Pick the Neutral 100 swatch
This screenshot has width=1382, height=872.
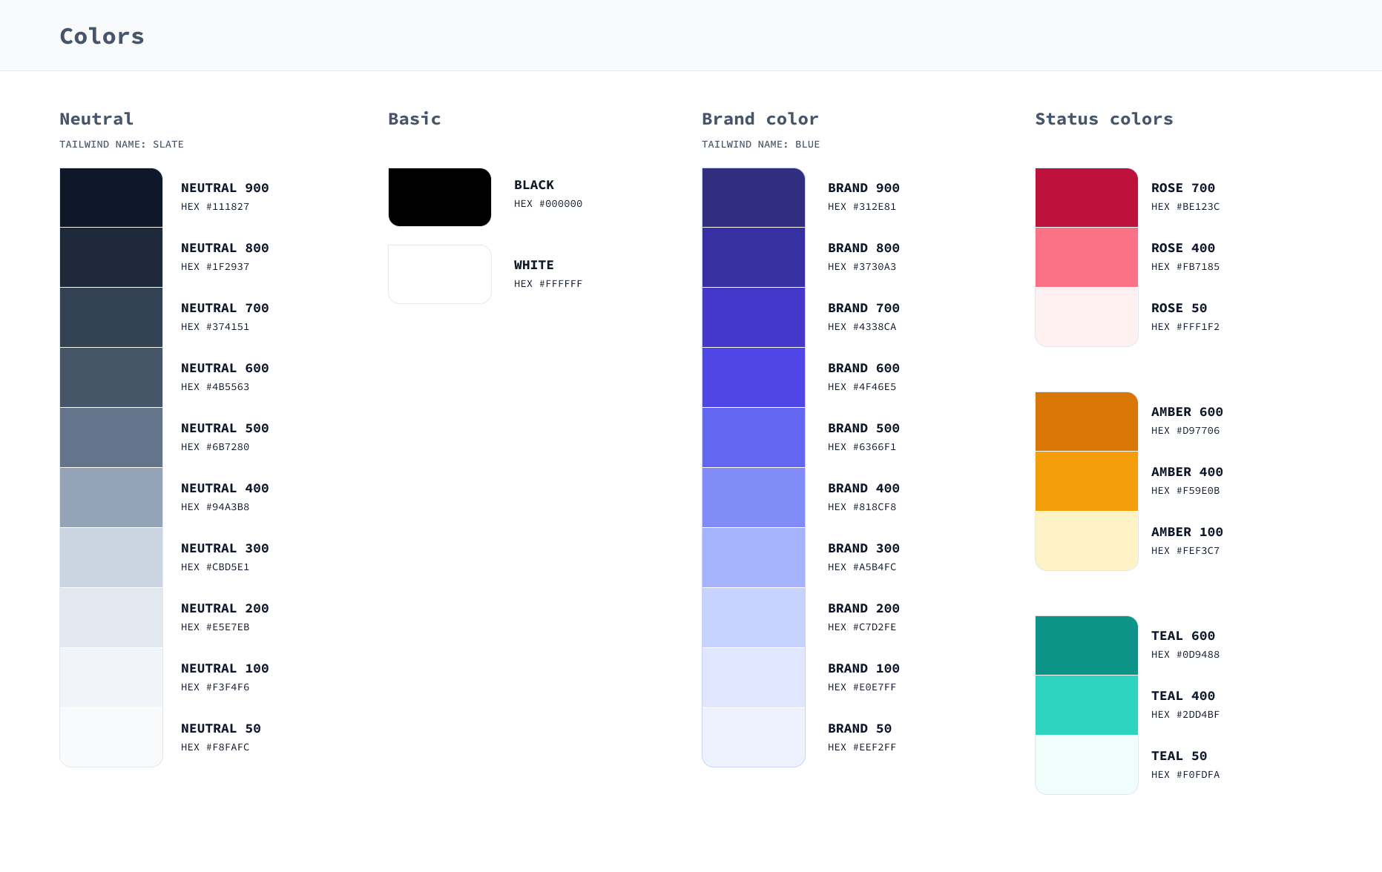tap(111, 678)
